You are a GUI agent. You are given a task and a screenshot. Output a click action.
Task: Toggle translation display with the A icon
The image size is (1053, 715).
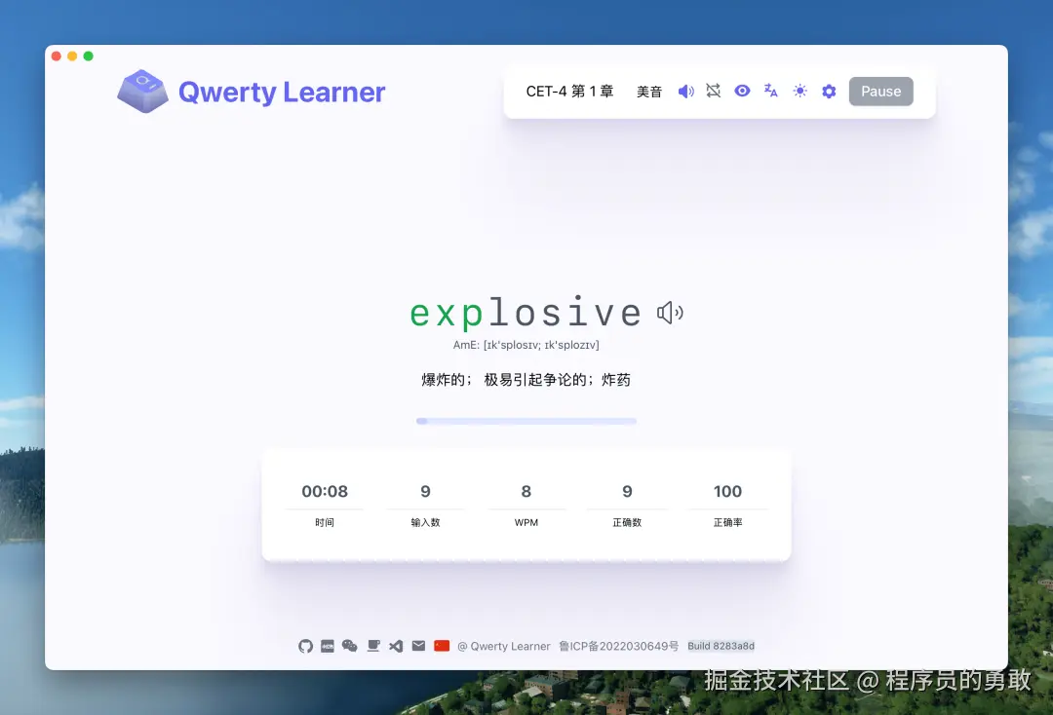click(x=771, y=91)
